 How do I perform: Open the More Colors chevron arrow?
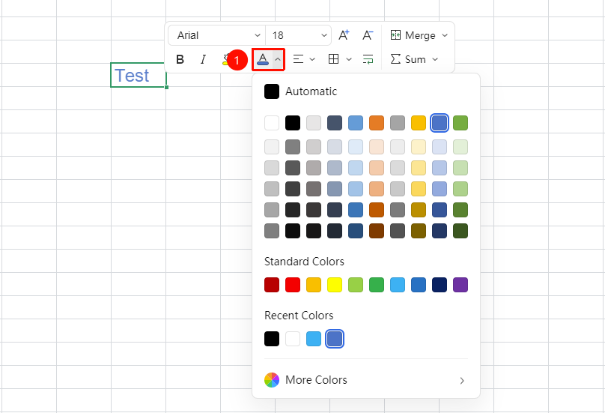click(462, 381)
